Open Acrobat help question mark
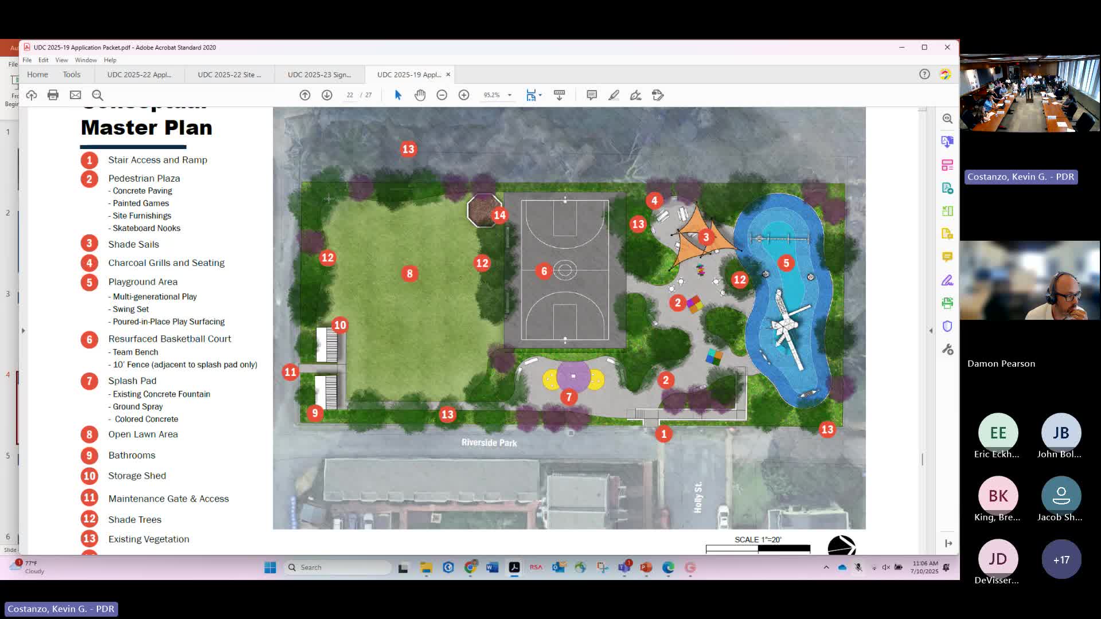1101x619 pixels. [924, 74]
